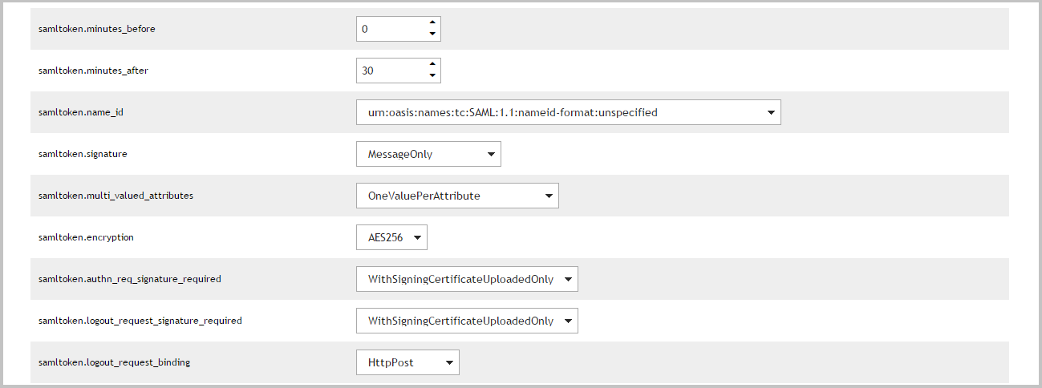Open the logout_request_signature_required dropdown
Screen dimensions: 1042x388
(467, 321)
